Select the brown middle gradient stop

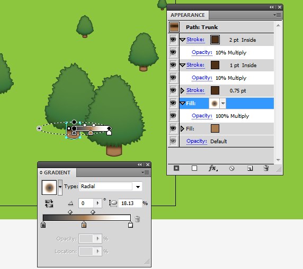(x=84, y=225)
